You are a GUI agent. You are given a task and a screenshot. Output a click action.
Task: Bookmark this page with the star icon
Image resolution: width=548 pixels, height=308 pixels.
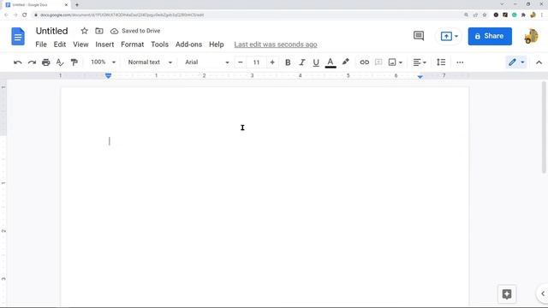[485, 15]
